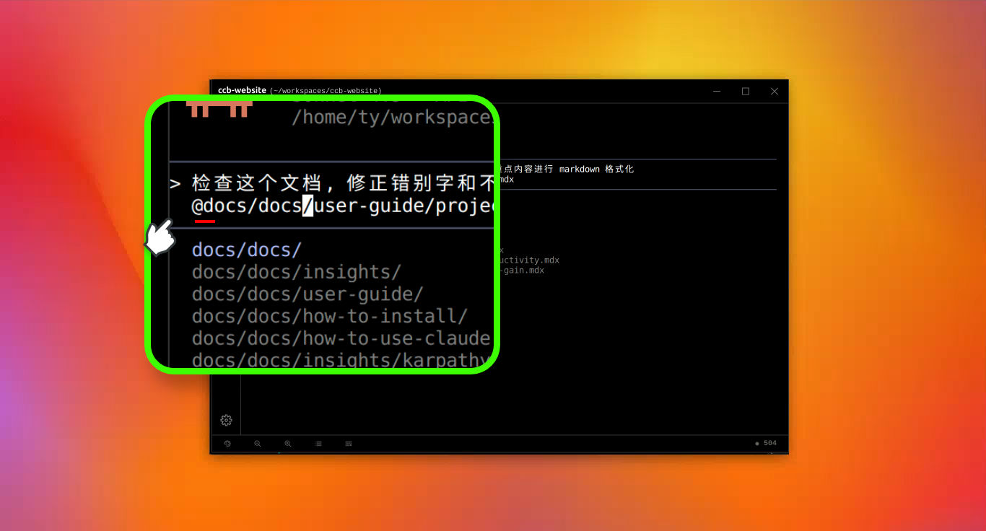Click the rightmost list icon in bottom toolbar
This screenshot has height=531, width=986.
349,444
